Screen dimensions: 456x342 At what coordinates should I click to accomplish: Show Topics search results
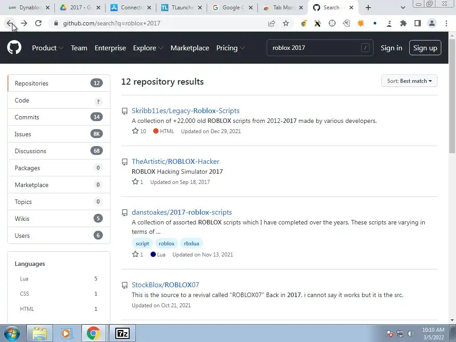59,202
